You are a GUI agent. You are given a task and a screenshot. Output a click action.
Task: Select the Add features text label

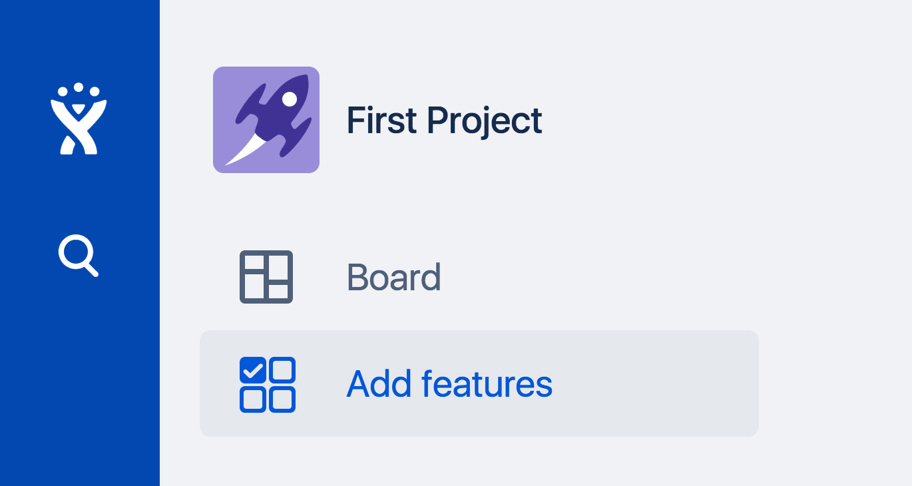point(449,384)
